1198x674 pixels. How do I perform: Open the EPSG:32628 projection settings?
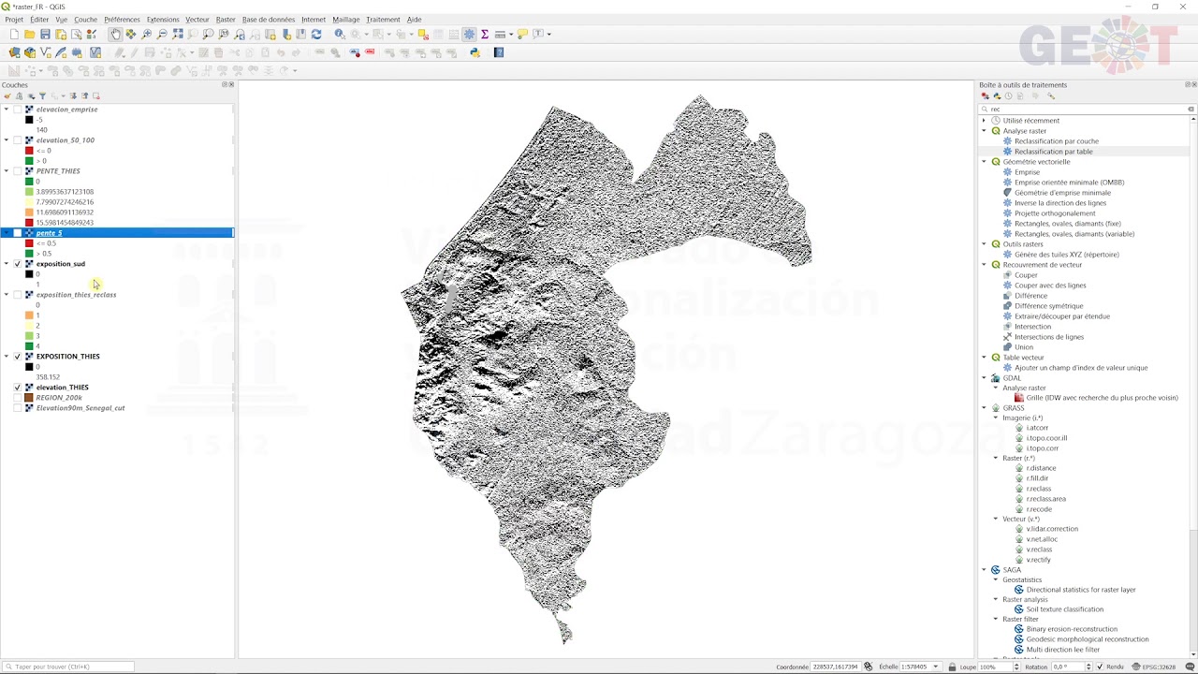[x=1153, y=667]
